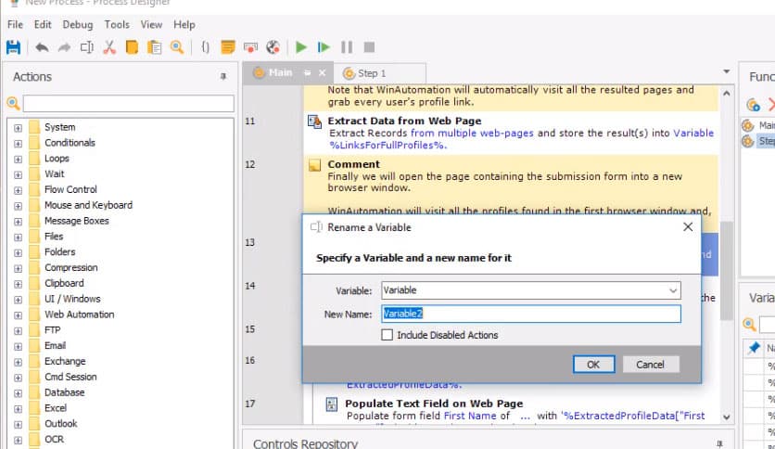The height and width of the screenshot is (449, 775).
Task: Select the Outlook actions folder
Action: [61, 424]
